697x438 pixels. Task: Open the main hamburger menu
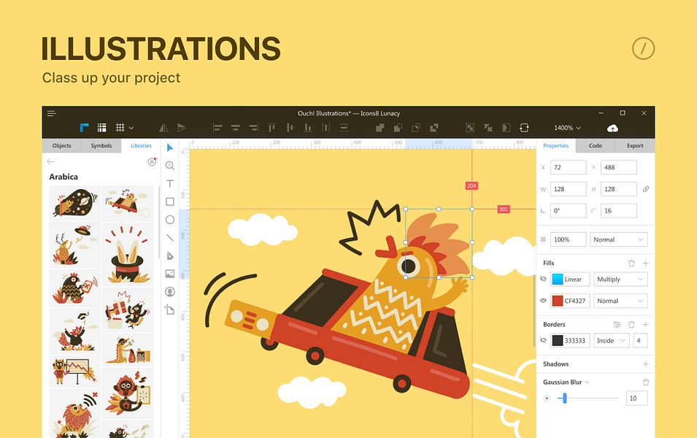pos(51,113)
